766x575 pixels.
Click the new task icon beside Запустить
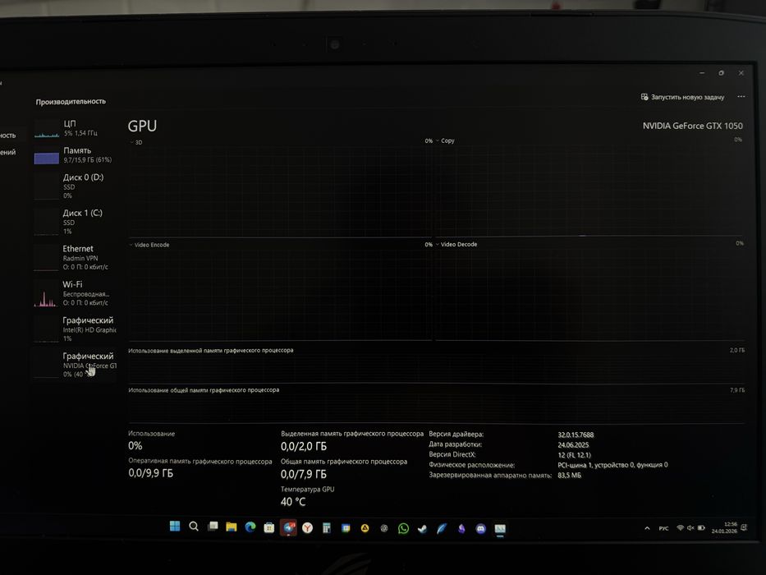coord(644,97)
